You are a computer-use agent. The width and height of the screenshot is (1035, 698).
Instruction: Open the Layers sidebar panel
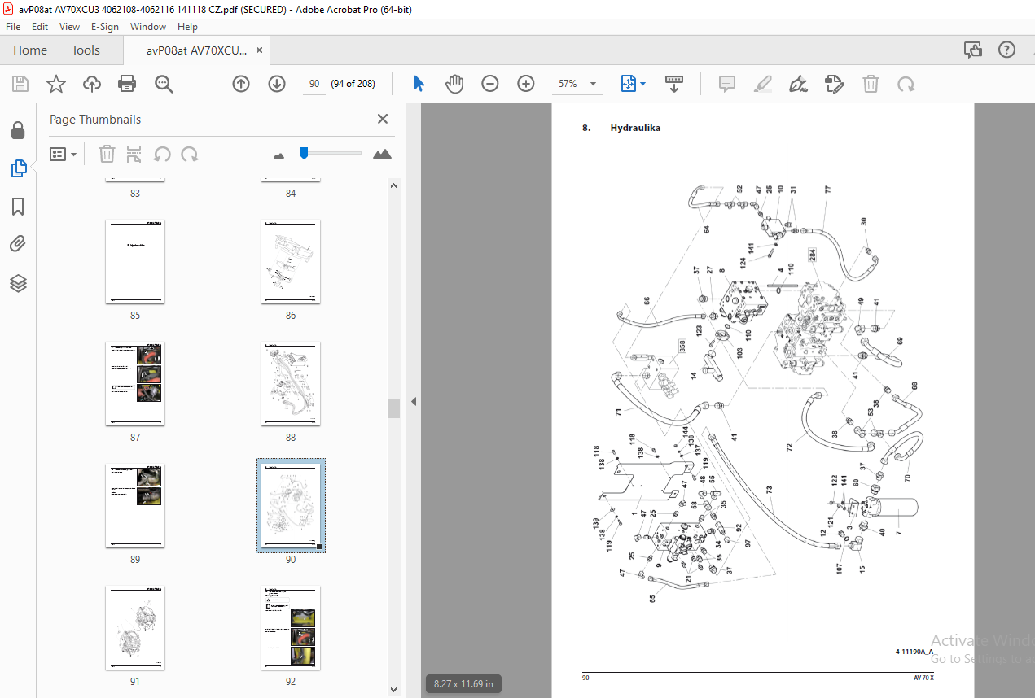tap(18, 283)
